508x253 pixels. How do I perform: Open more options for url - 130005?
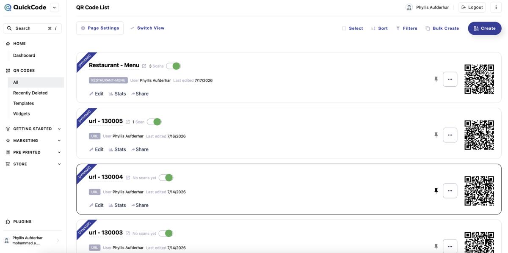coord(450,135)
